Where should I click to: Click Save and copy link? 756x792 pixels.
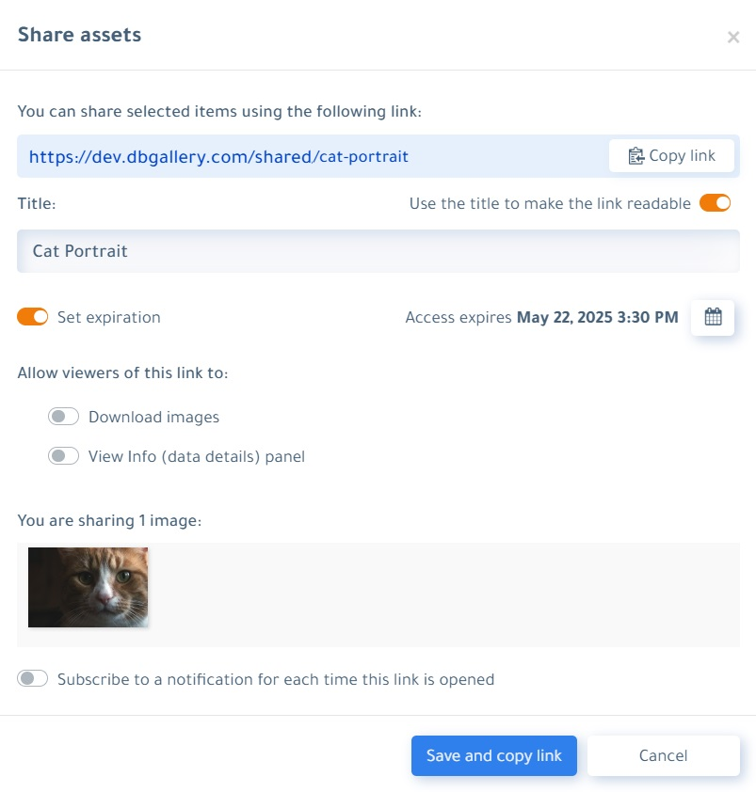(x=493, y=755)
